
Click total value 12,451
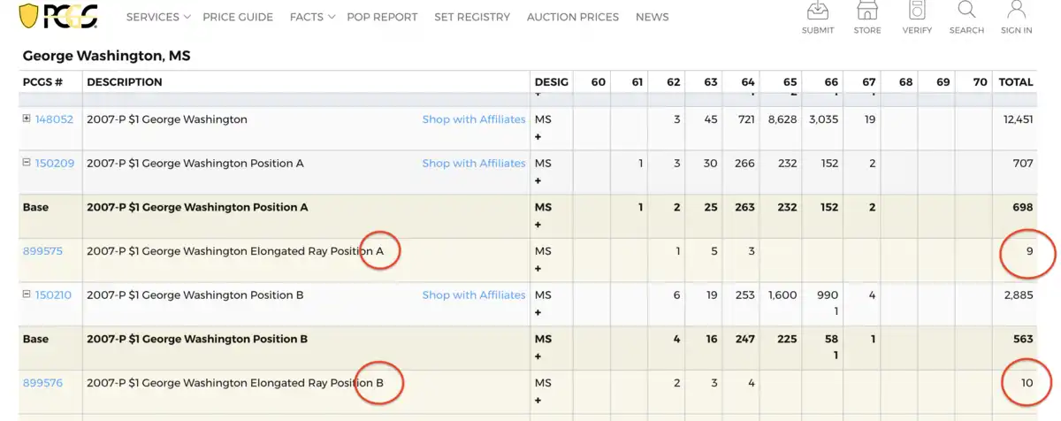[1018, 119]
